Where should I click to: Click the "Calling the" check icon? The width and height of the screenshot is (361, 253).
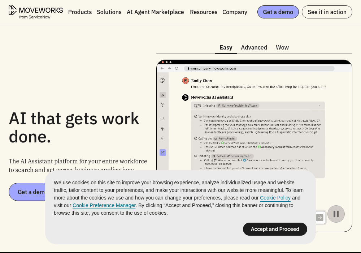196,139
